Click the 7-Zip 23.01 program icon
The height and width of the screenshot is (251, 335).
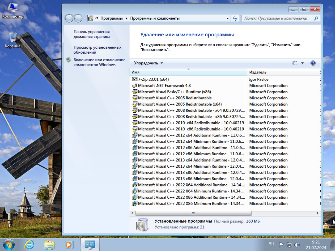(135, 79)
